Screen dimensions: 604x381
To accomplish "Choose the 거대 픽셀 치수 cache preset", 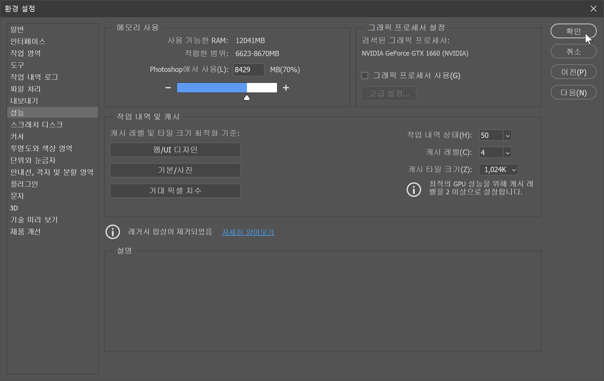I will [x=175, y=191].
